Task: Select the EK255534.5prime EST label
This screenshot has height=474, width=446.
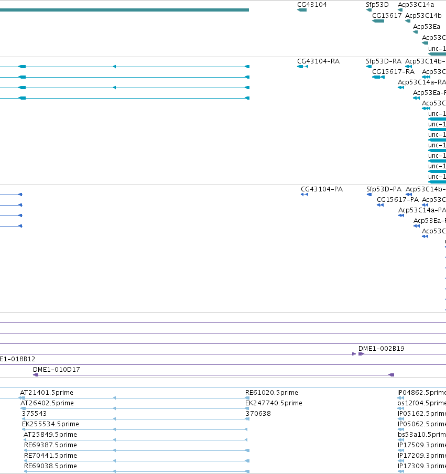Action: (x=50, y=424)
